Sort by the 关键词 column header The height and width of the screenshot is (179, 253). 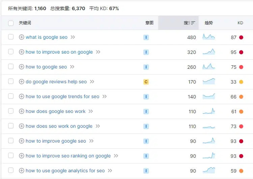pos(25,23)
